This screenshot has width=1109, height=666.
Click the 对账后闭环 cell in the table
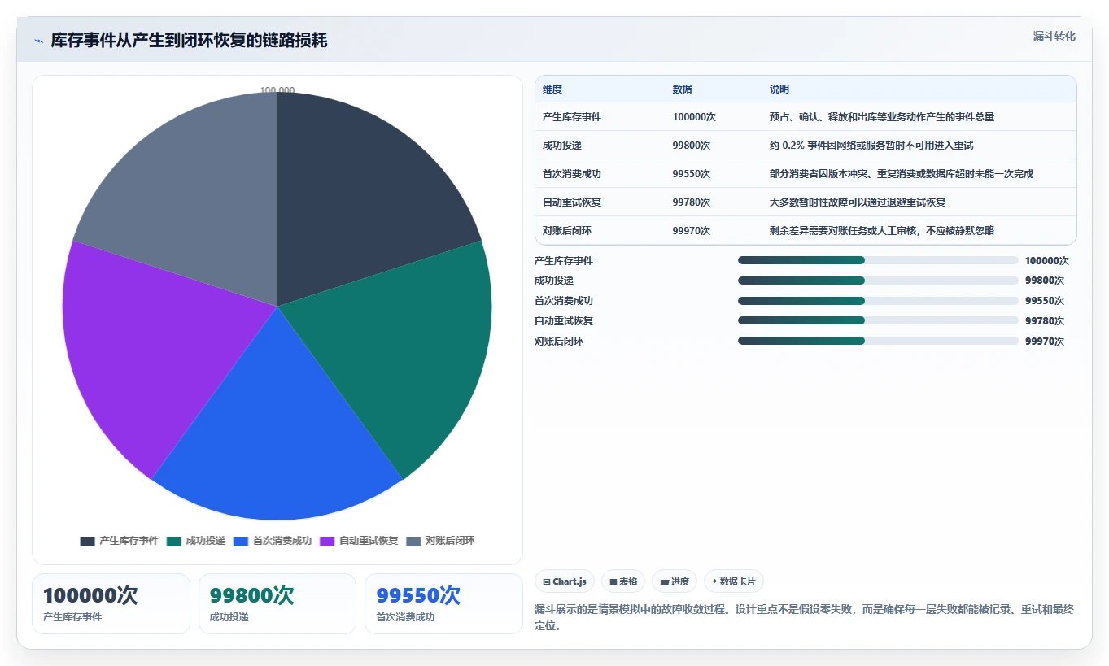[567, 231]
